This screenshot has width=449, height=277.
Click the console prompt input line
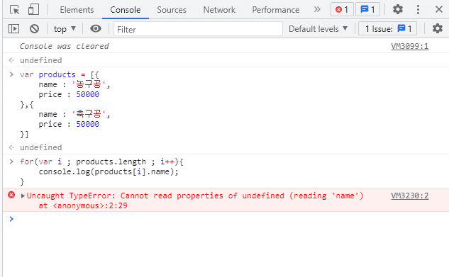pos(226,219)
